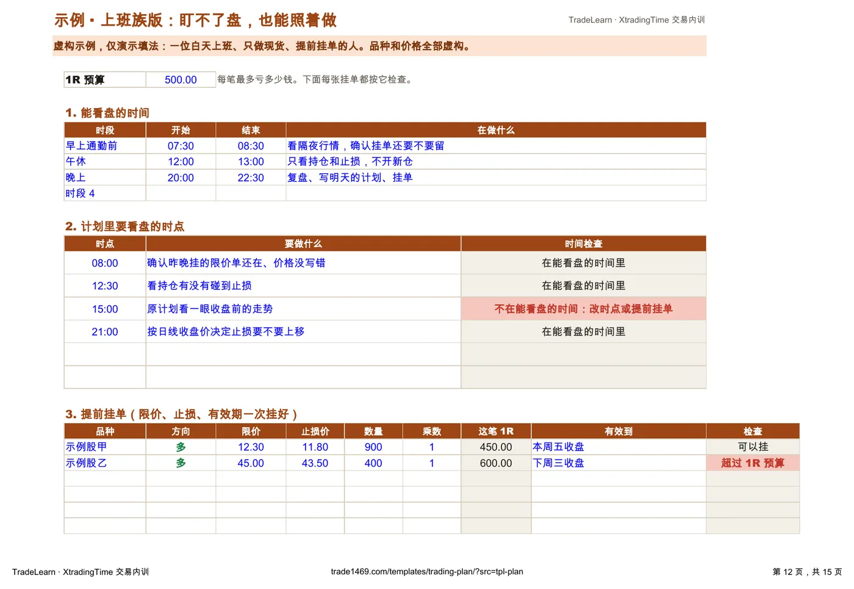
Task: Select the 早上通勤前 time-slot cell
Action: [x=105, y=146]
